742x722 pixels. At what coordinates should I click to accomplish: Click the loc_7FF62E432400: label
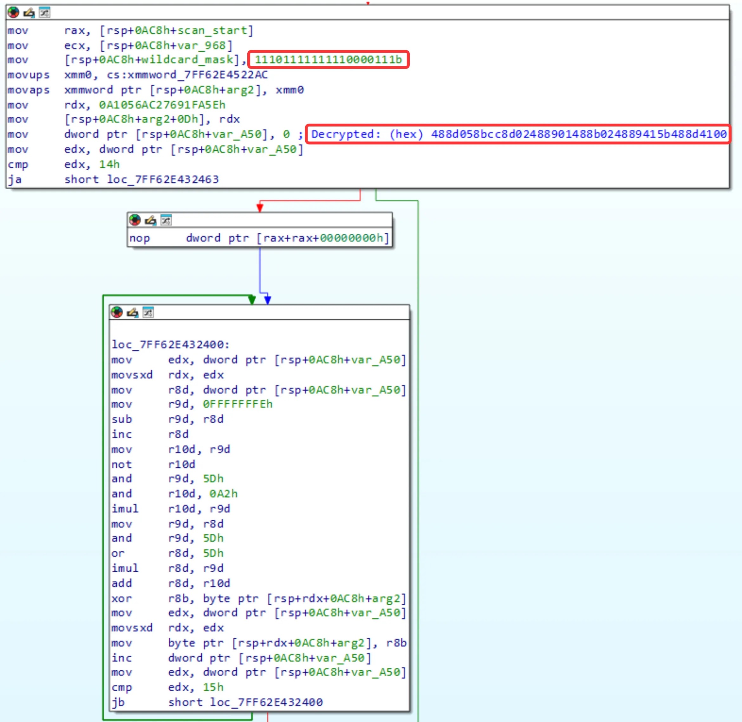pyautogui.click(x=171, y=344)
